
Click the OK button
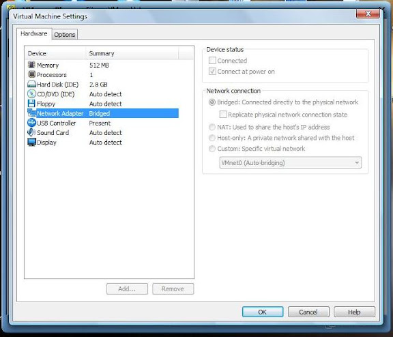[x=263, y=312]
